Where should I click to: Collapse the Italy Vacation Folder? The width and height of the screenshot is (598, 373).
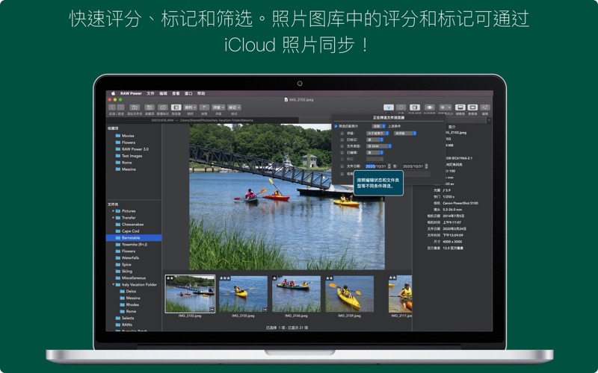click(x=114, y=284)
